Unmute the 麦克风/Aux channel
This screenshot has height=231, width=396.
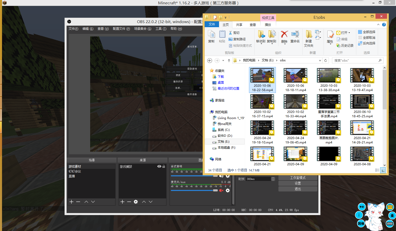(x=221, y=190)
